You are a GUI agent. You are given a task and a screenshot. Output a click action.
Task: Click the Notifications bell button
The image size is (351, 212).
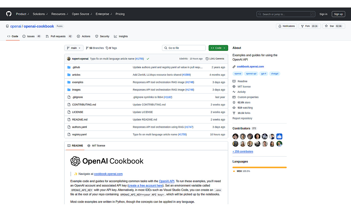tap(286, 26)
